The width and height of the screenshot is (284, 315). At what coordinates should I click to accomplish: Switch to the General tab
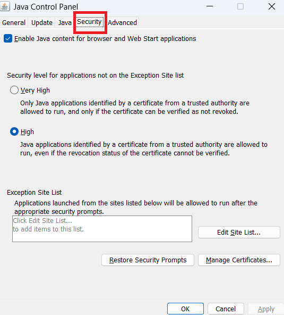pyautogui.click(x=14, y=22)
